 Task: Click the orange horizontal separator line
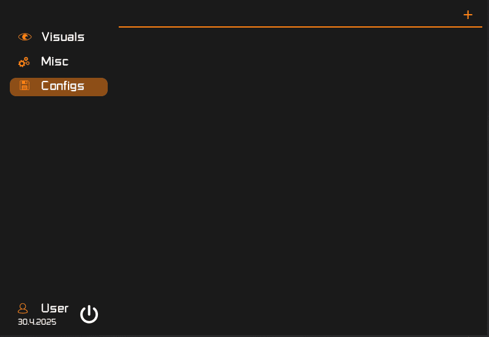300,27
